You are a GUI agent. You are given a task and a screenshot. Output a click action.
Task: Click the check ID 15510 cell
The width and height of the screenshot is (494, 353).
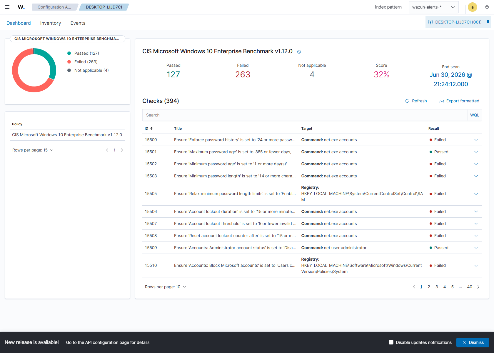151,265
